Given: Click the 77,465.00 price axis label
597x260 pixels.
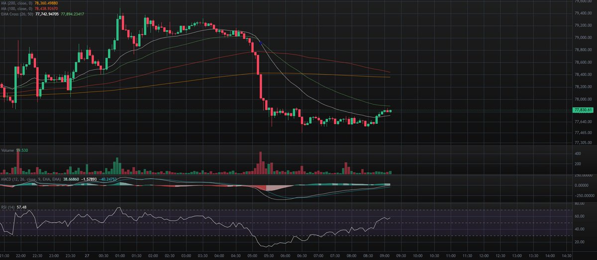Looking at the screenshot, I should [582, 133].
